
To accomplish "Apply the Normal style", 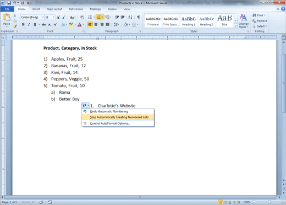I will click(x=153, y=21).
